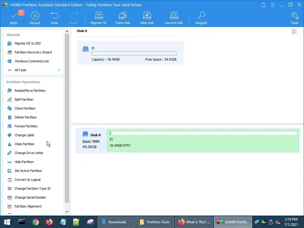
Task: Open the Convert Disk tool
Action: click(x=174, y=18)
